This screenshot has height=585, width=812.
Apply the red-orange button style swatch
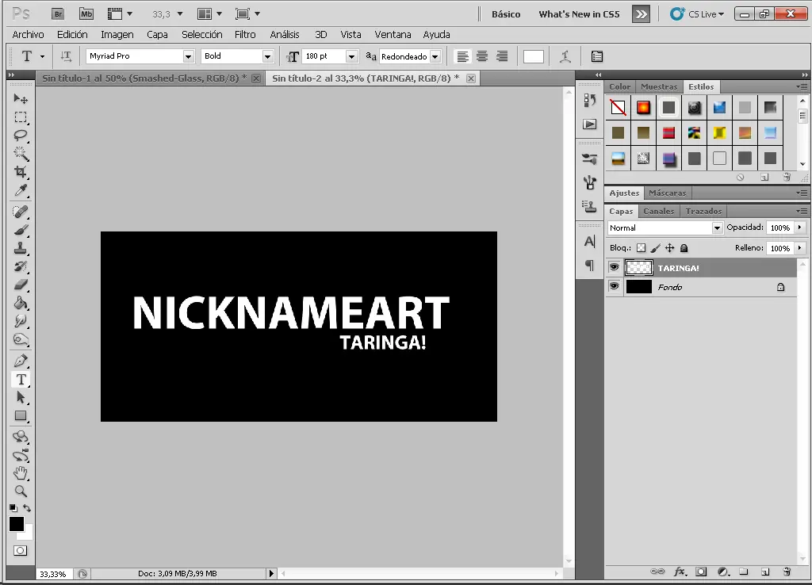(x=643, y=107)
